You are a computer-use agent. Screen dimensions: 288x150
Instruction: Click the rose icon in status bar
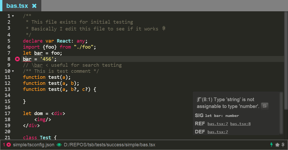pyautogui.click(x=283, y=145)
